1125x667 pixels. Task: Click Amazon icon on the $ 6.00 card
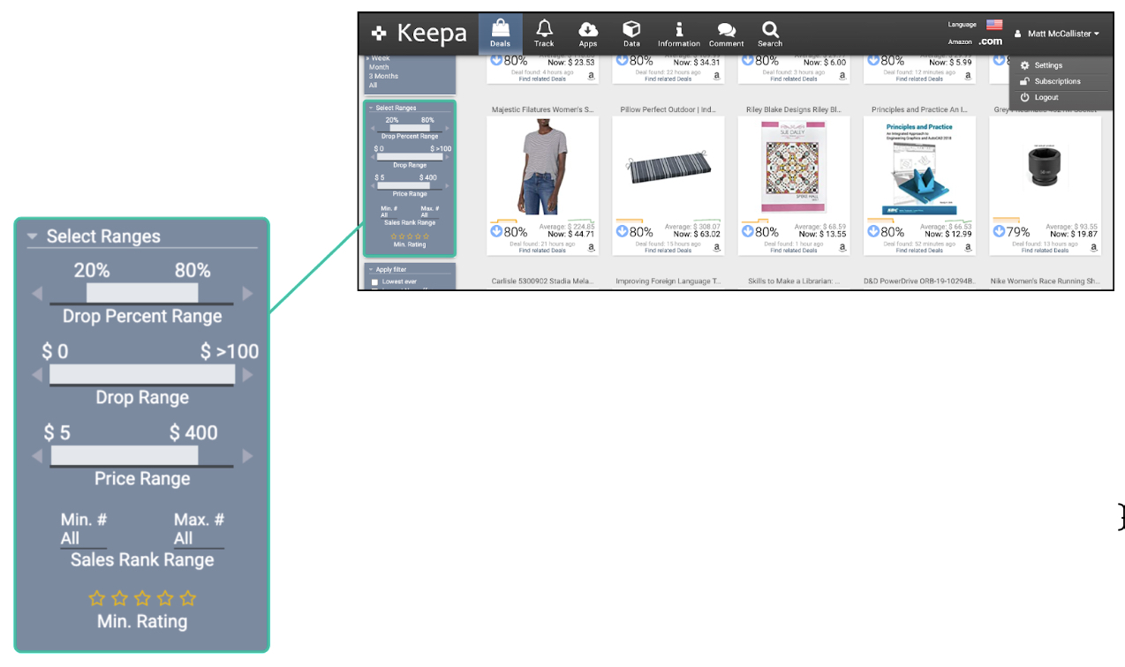pyautogui.click(x=842, y=76)
